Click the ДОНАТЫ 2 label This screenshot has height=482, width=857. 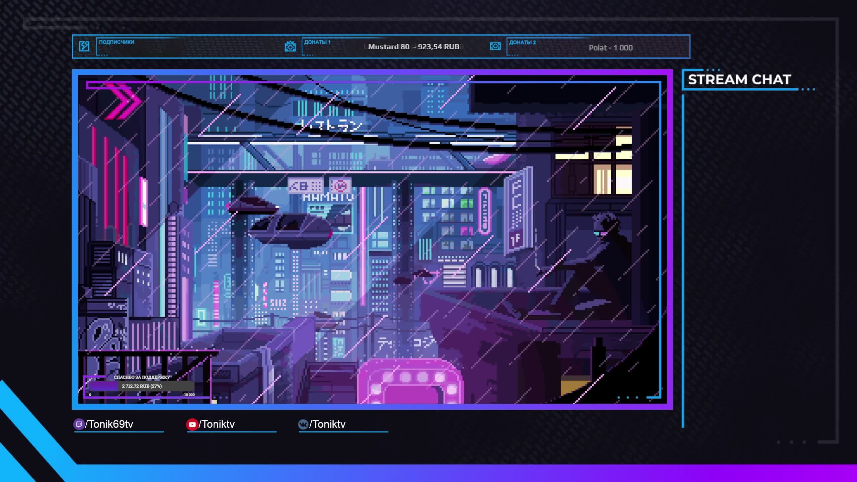coord(522,43)
